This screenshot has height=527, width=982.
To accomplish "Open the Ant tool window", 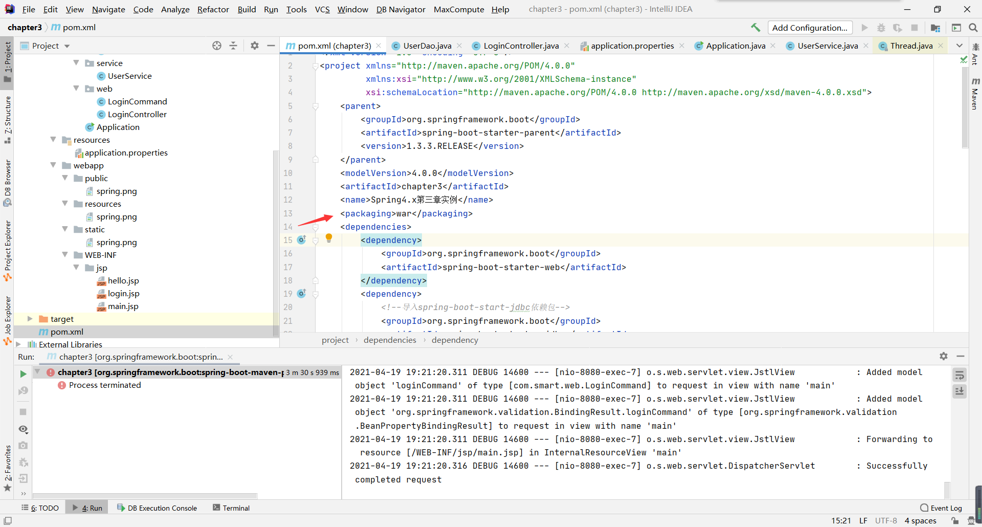I will [x=975, y=54].
